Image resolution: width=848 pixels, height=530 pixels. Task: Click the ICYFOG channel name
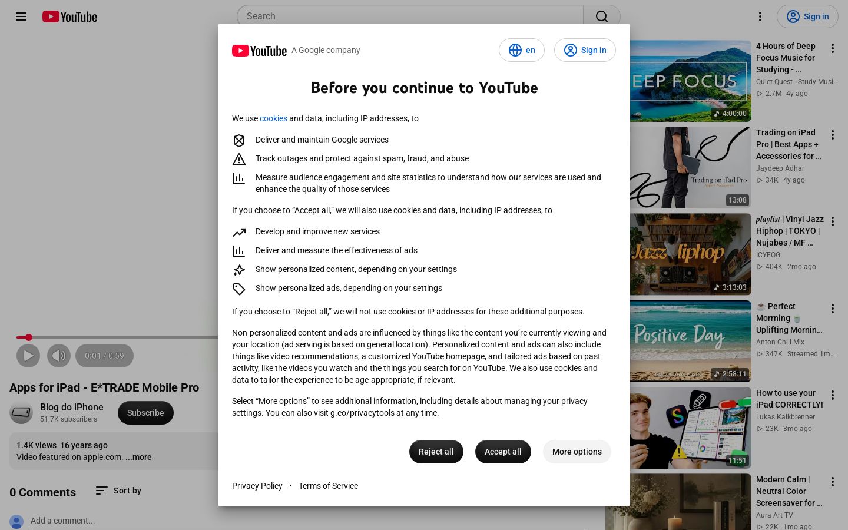[768, 255]
